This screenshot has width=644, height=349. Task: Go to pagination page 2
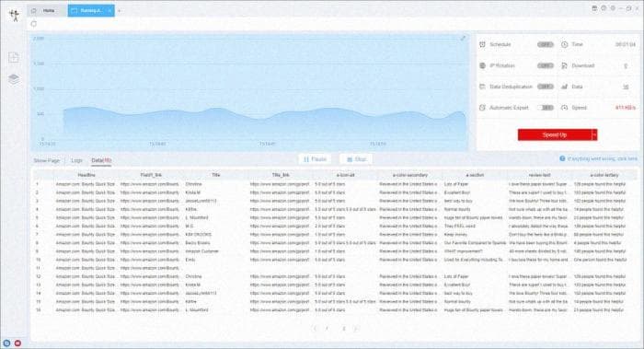click(x=344, y=329)
